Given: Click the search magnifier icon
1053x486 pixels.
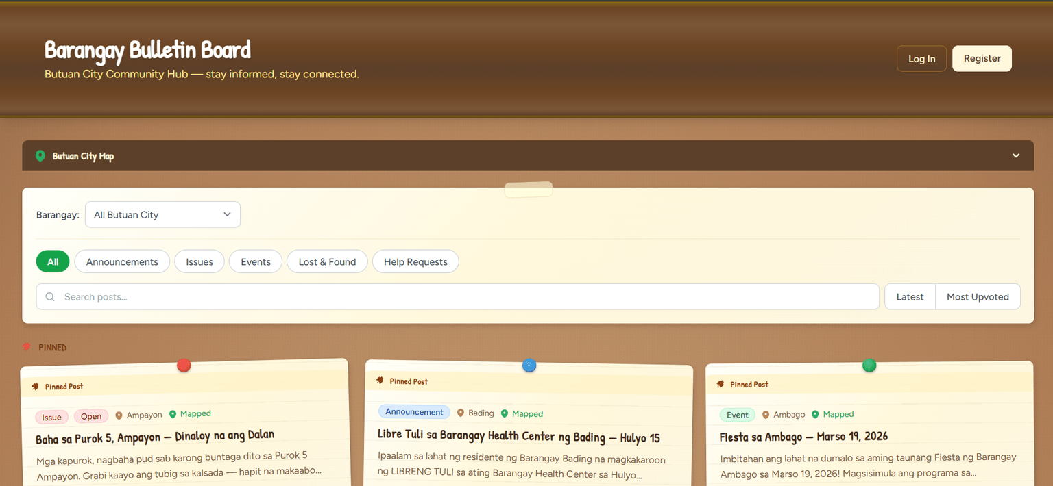Looking at the screenshot, I should (x=50, y=296).
